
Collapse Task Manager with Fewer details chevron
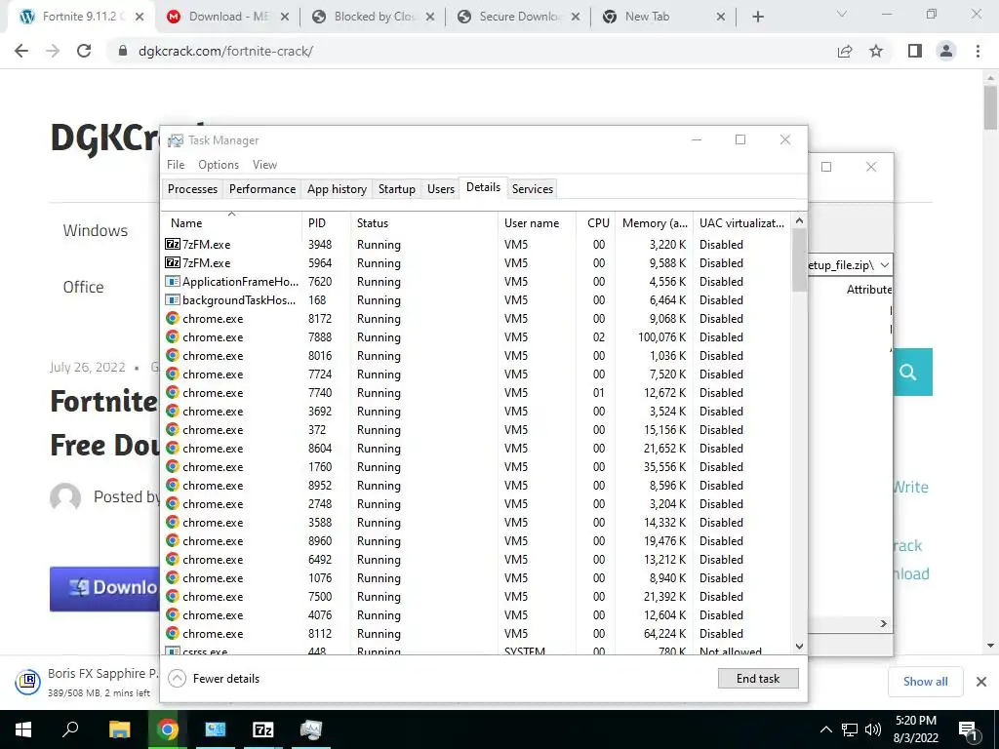click(x=178, y=679)
